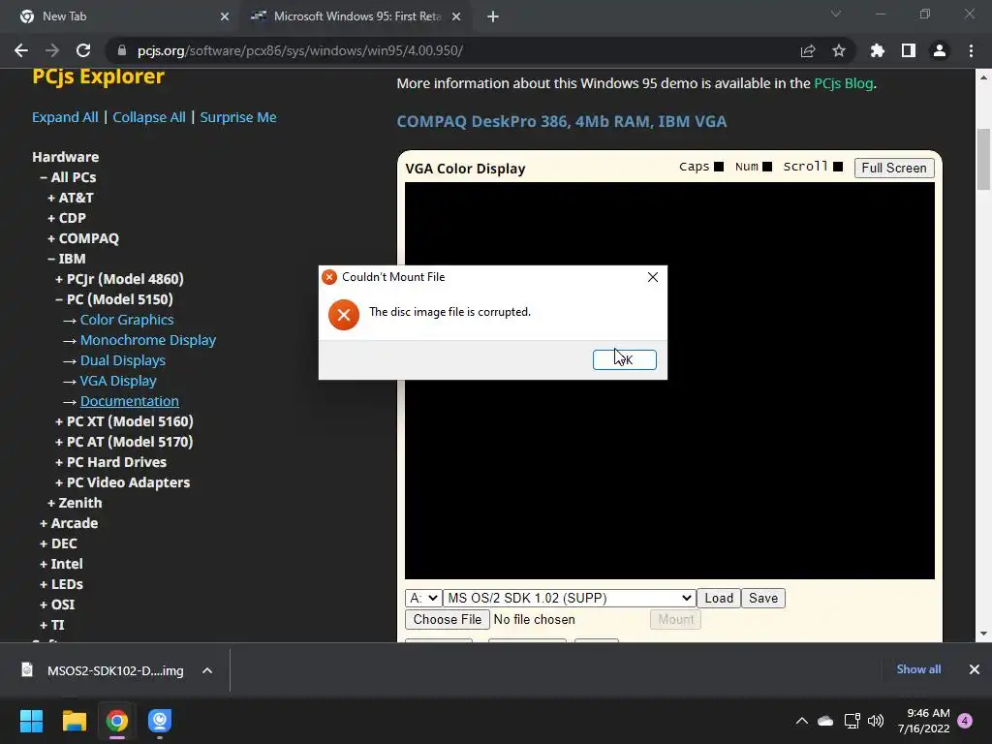Viewport: 992px width, 744px height.
Task: Click OK in the Couldn't Mount File dialog
Action: click(x=625, y=359)
